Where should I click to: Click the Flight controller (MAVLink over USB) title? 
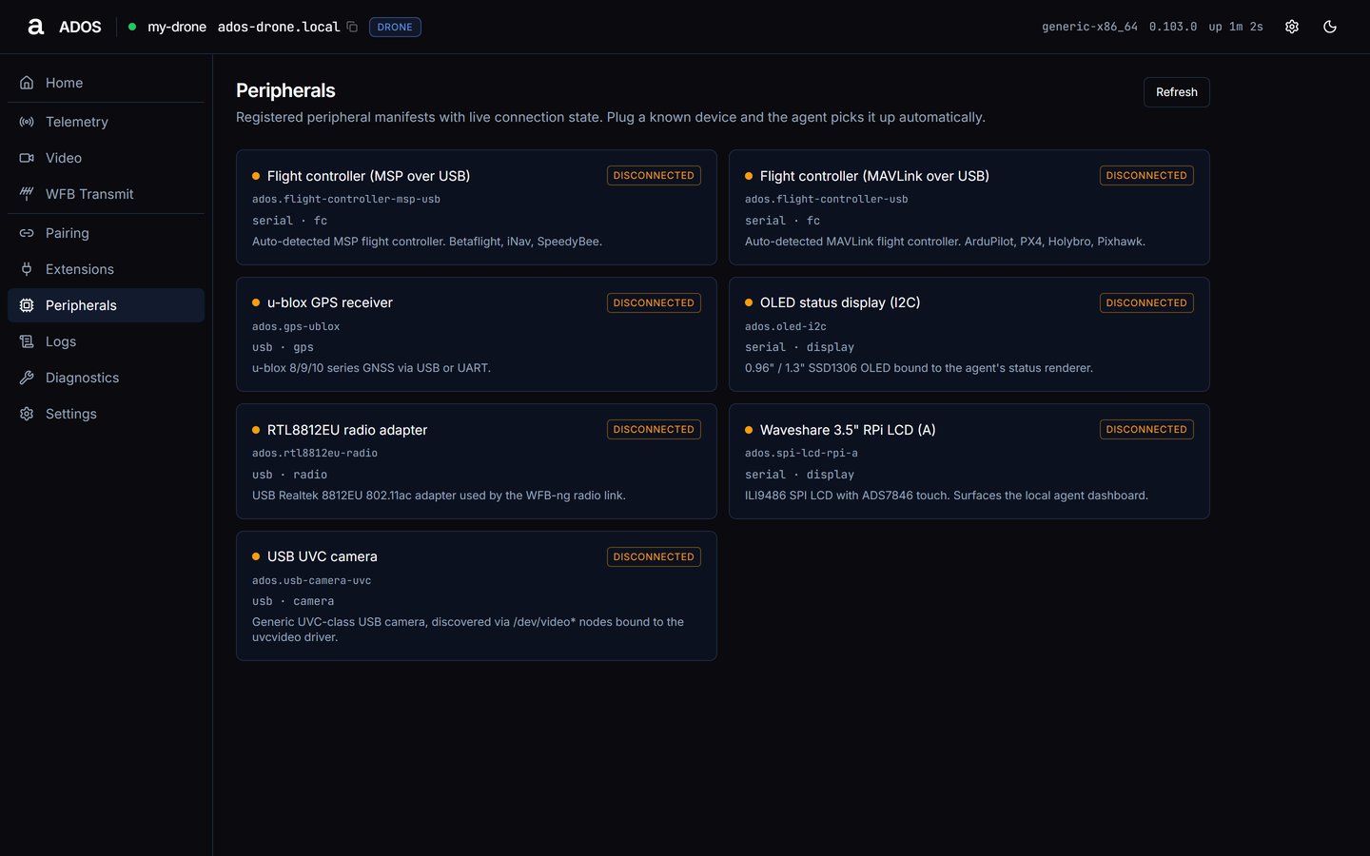point(874,176)
